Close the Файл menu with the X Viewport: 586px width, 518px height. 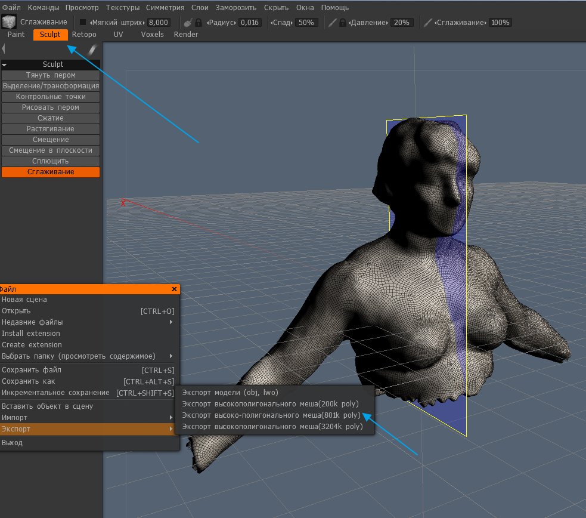pyautogui.click(x=174, y=289)
